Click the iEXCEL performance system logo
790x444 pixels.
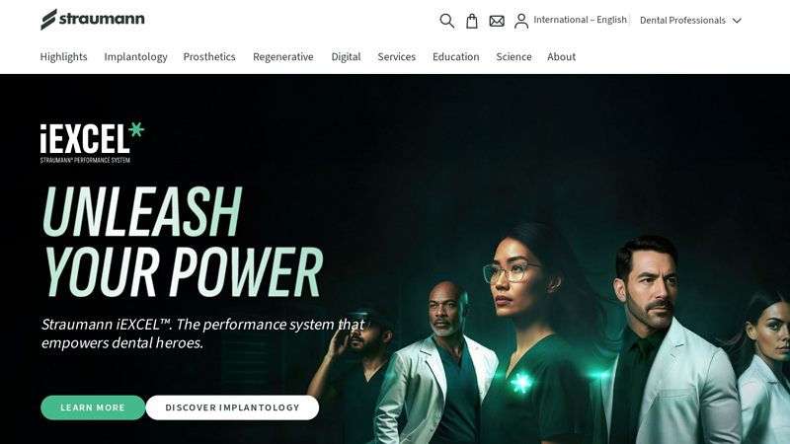(92, 142)
